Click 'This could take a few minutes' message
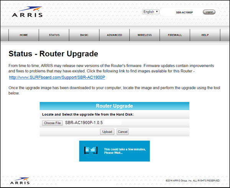This screenshot has width=230, height=188. (125, 151)
